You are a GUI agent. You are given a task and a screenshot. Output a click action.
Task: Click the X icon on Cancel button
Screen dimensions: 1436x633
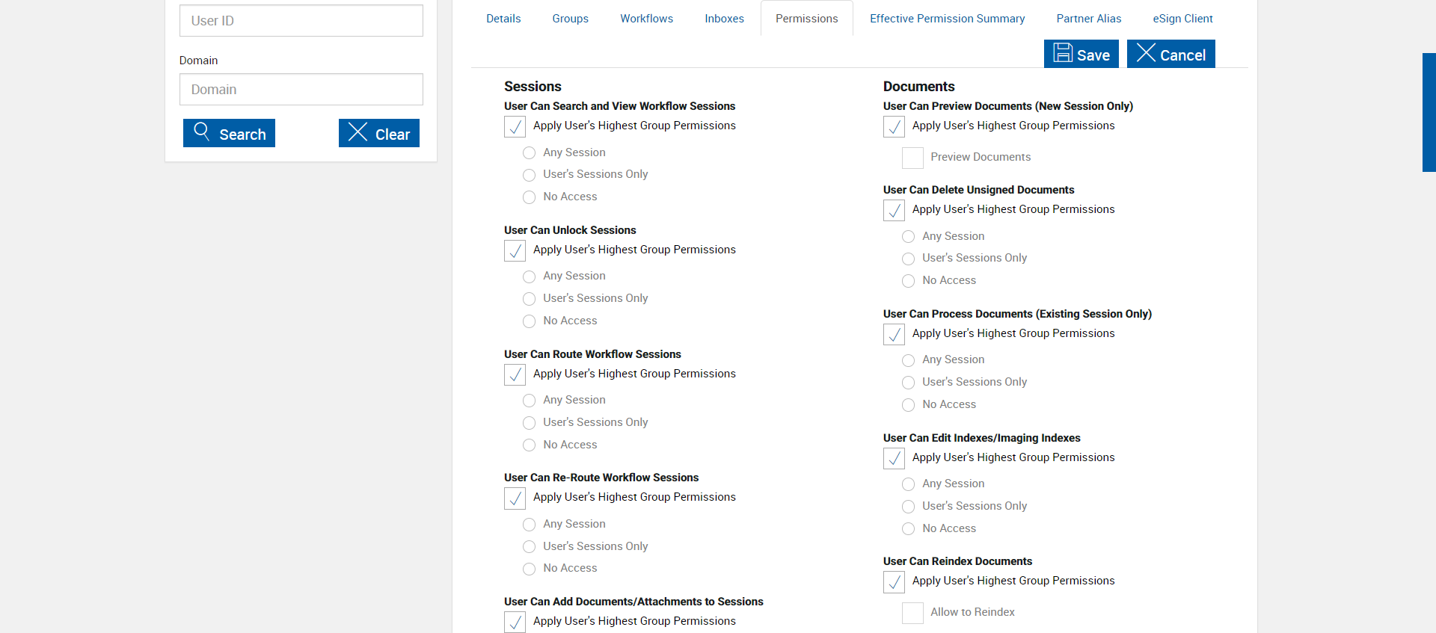(x=1146, y=53)
